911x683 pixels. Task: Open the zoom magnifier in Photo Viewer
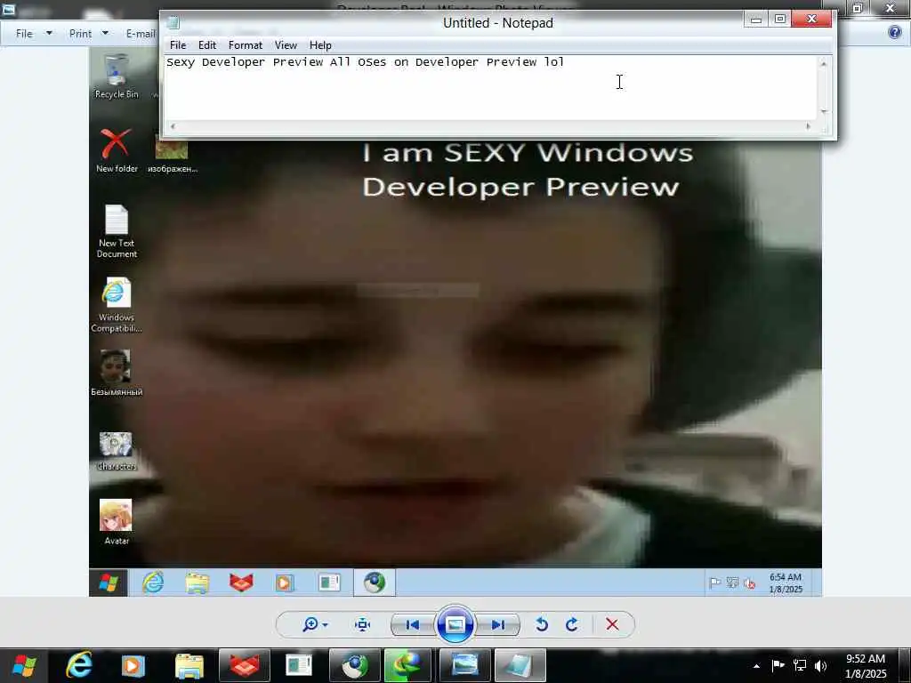click(x=310, y=624)
